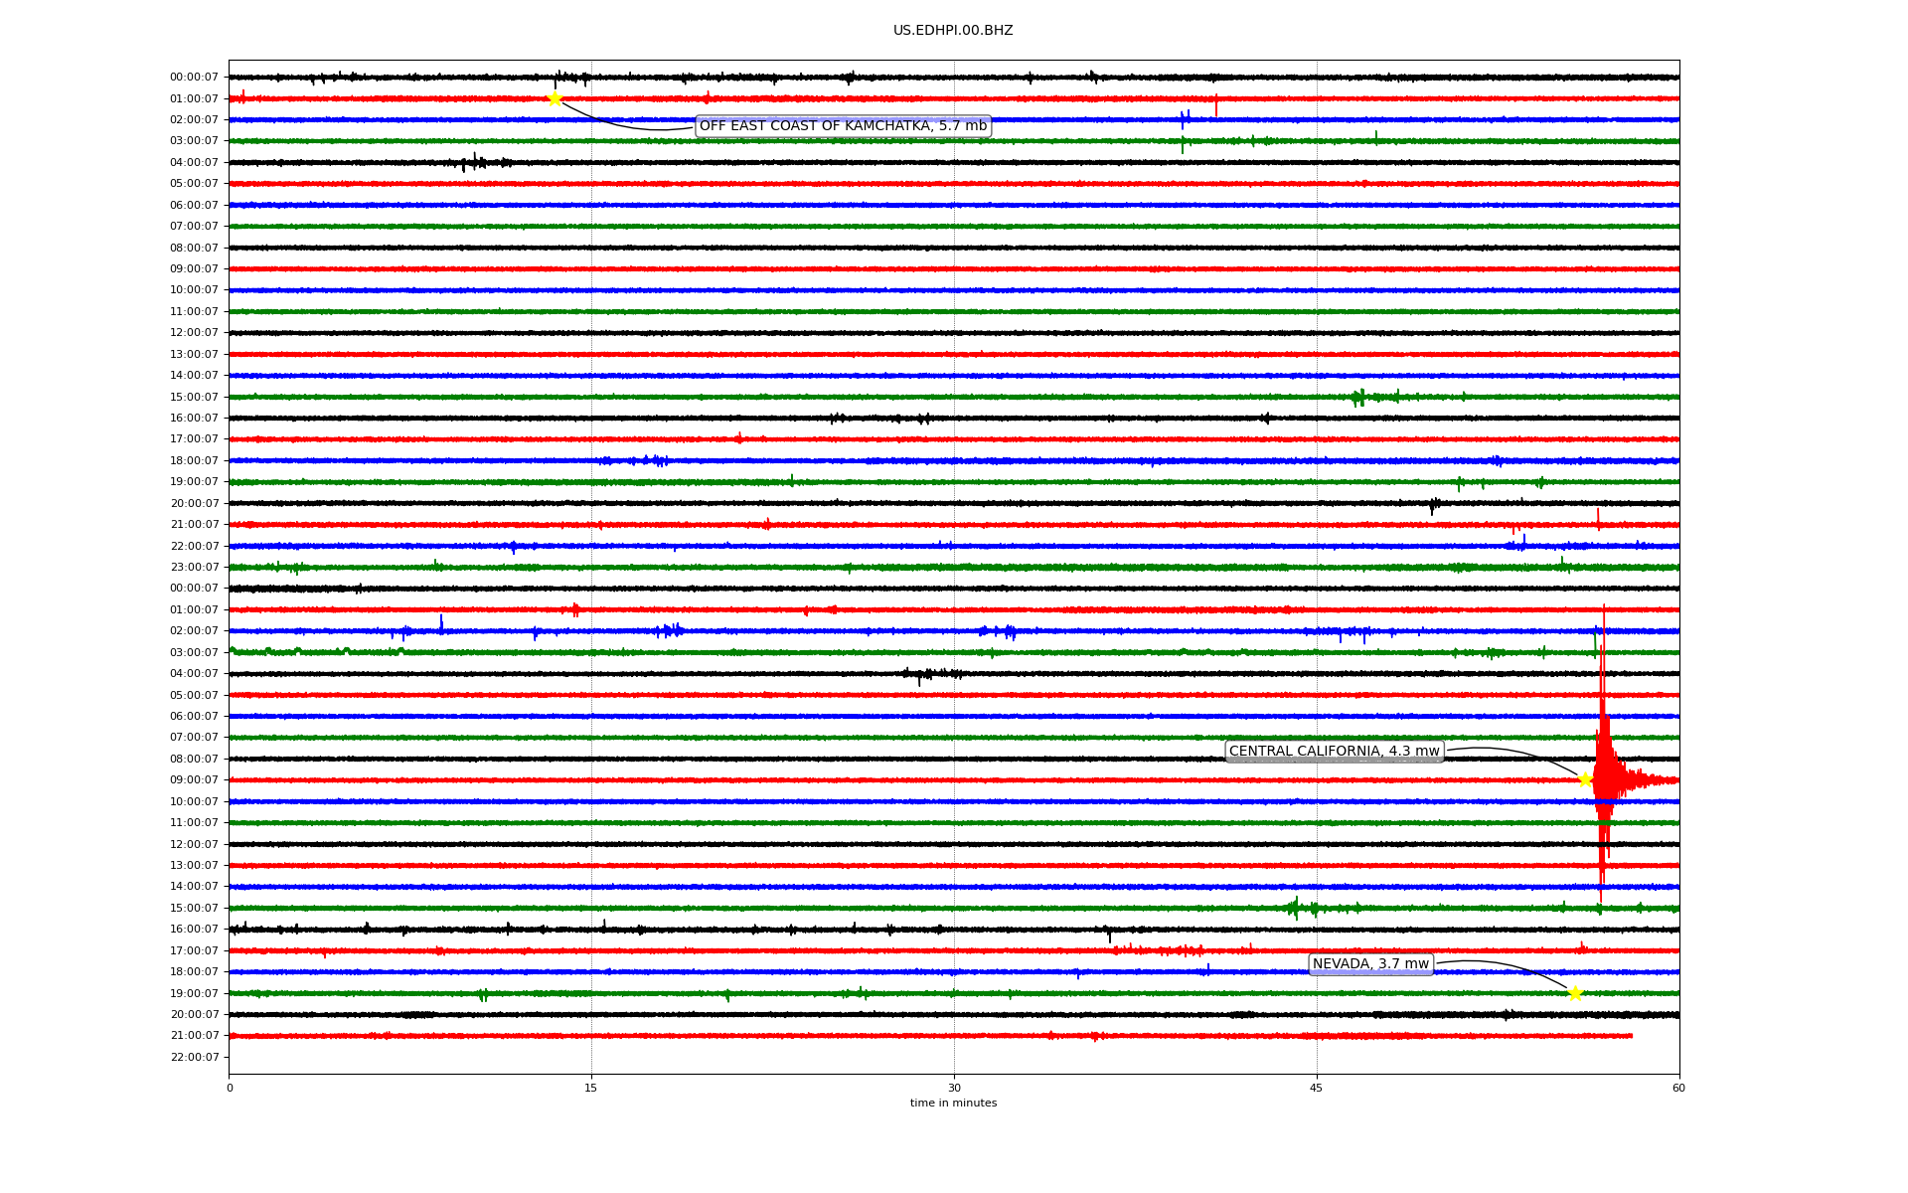Click the 09:00:07 time label on second day
This screenshot has height=1193, width=1908.
[194, 780]
